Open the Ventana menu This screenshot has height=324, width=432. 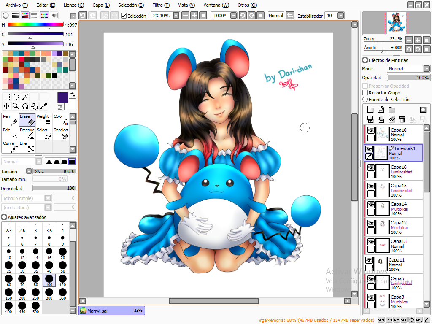pos(216,5)
